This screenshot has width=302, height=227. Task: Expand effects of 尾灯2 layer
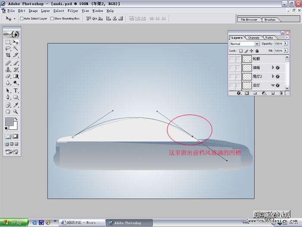click(x=273, y=76)
